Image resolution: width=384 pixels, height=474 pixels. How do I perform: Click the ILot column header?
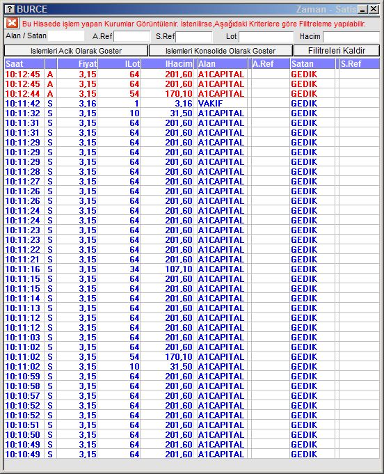click(x=120, y=64)
